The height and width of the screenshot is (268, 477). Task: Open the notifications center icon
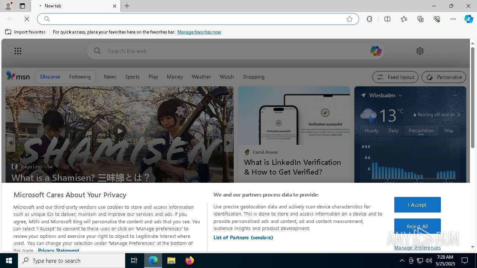(x=465, y=261)
